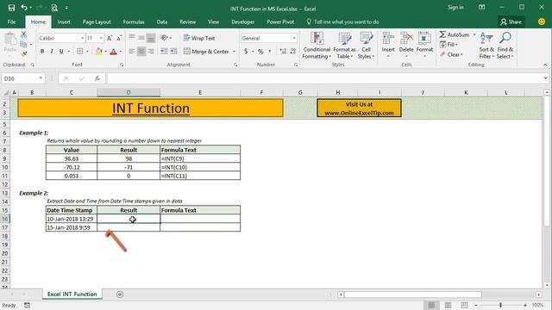This screenshot has width=552, height=310.
Task: Toggle Italic formatting
Action: pos(52,52)
